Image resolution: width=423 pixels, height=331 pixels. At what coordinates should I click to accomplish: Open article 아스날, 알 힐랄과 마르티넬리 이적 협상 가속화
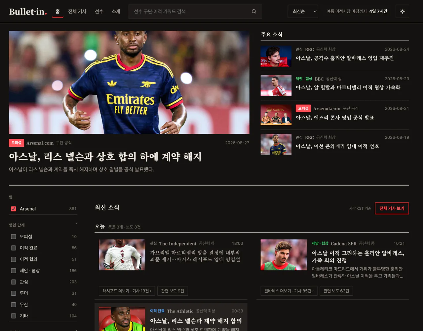coord(348,88)
